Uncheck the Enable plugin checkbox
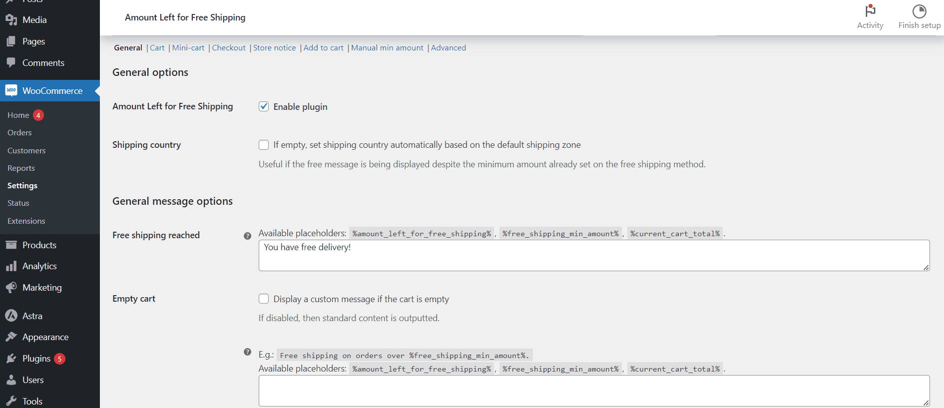944x408 pixels. (x=264, y=106)
